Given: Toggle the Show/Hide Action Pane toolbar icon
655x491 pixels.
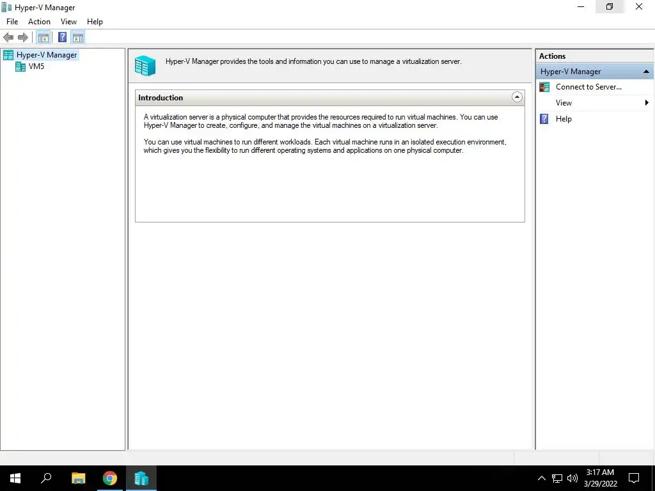Looking at the screenshot, I should 78,38.
